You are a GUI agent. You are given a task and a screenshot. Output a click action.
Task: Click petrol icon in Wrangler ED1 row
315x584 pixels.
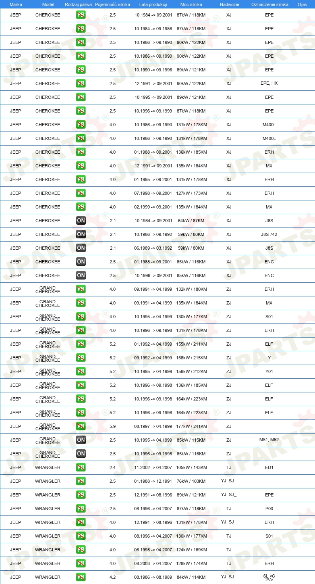(81, 467)
